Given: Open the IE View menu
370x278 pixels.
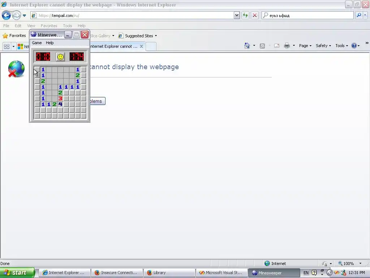Looking at the screenshot, I should pyautogui.click(x=31, y=26).
